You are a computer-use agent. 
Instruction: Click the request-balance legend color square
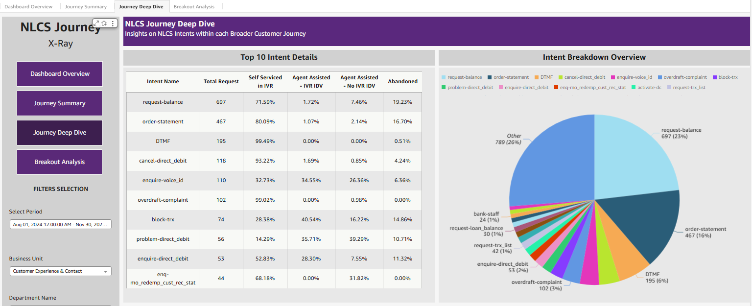(444, 77)
